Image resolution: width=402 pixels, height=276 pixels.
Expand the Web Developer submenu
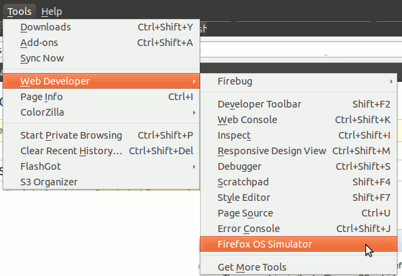coord(101,81)
